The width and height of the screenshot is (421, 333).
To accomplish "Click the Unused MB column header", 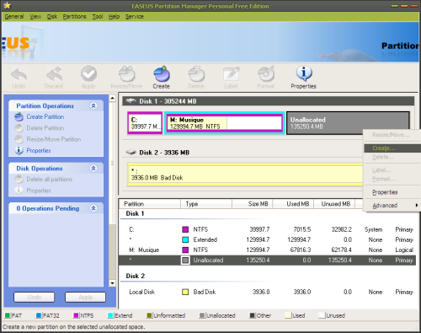I will click(x=334, y=204).
